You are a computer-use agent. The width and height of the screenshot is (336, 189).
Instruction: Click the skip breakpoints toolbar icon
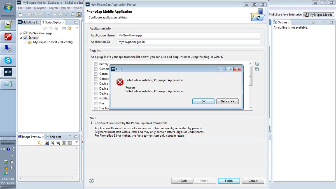[48, 14]
